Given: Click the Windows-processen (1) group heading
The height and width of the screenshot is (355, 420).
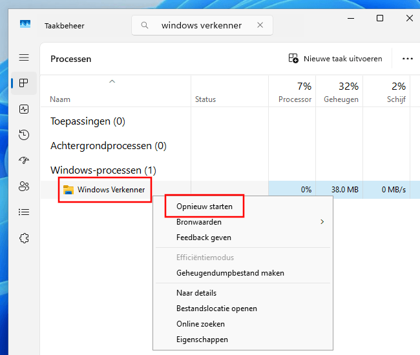Looking at the screenshot, I should 103,170.
